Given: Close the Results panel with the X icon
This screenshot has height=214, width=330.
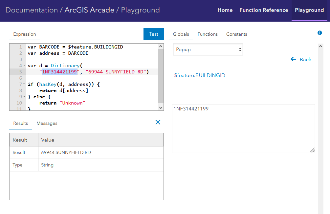Looking at the screenshot, I should coord(158,122).
